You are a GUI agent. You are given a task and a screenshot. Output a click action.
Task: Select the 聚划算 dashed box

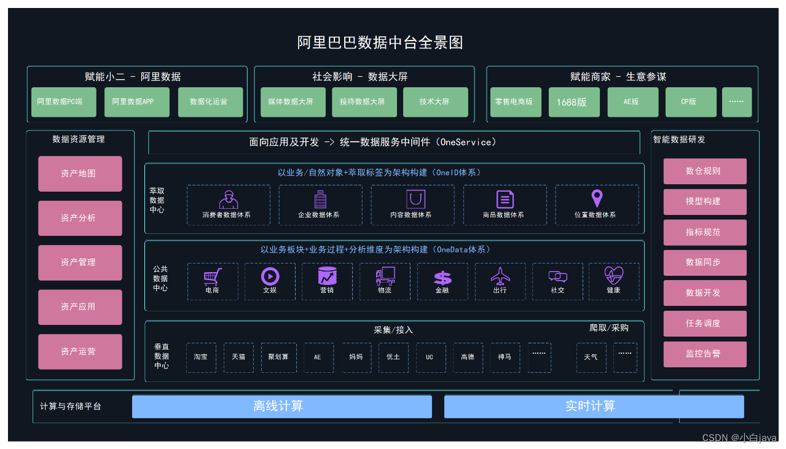[278, 357]
